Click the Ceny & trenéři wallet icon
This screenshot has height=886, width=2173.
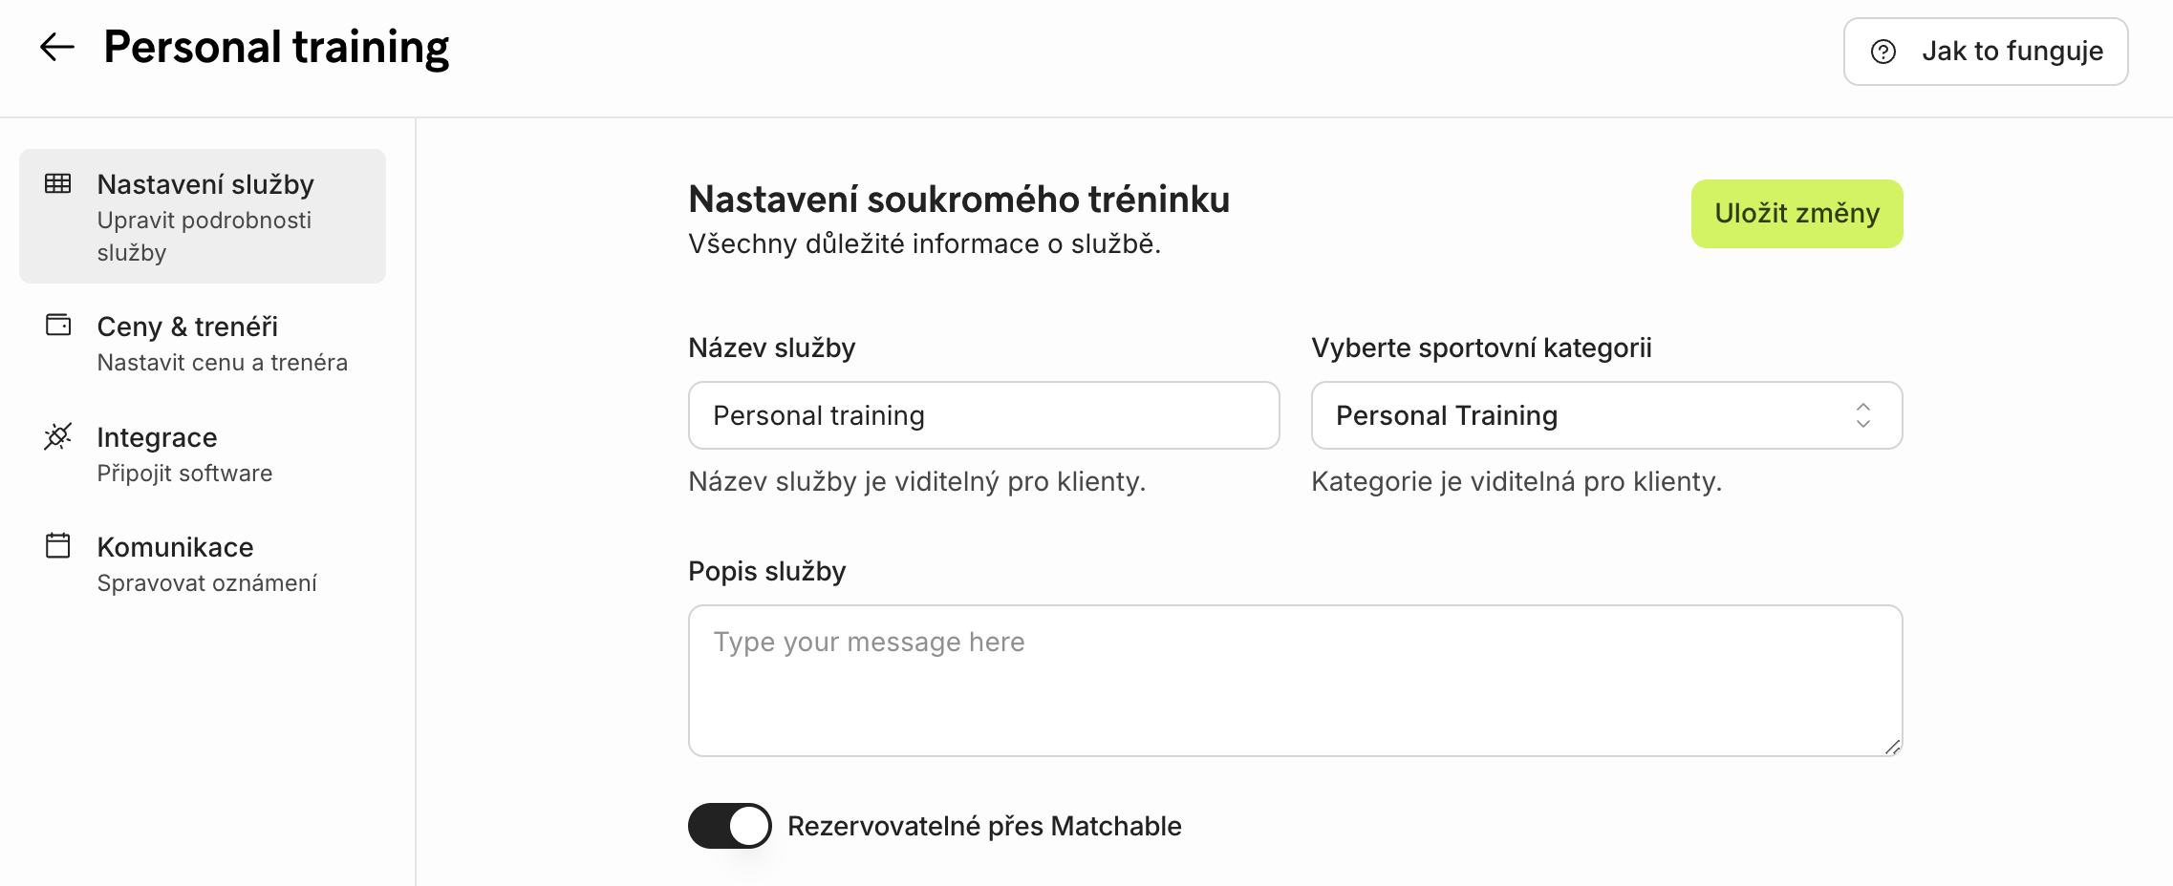tap(58, 326)
